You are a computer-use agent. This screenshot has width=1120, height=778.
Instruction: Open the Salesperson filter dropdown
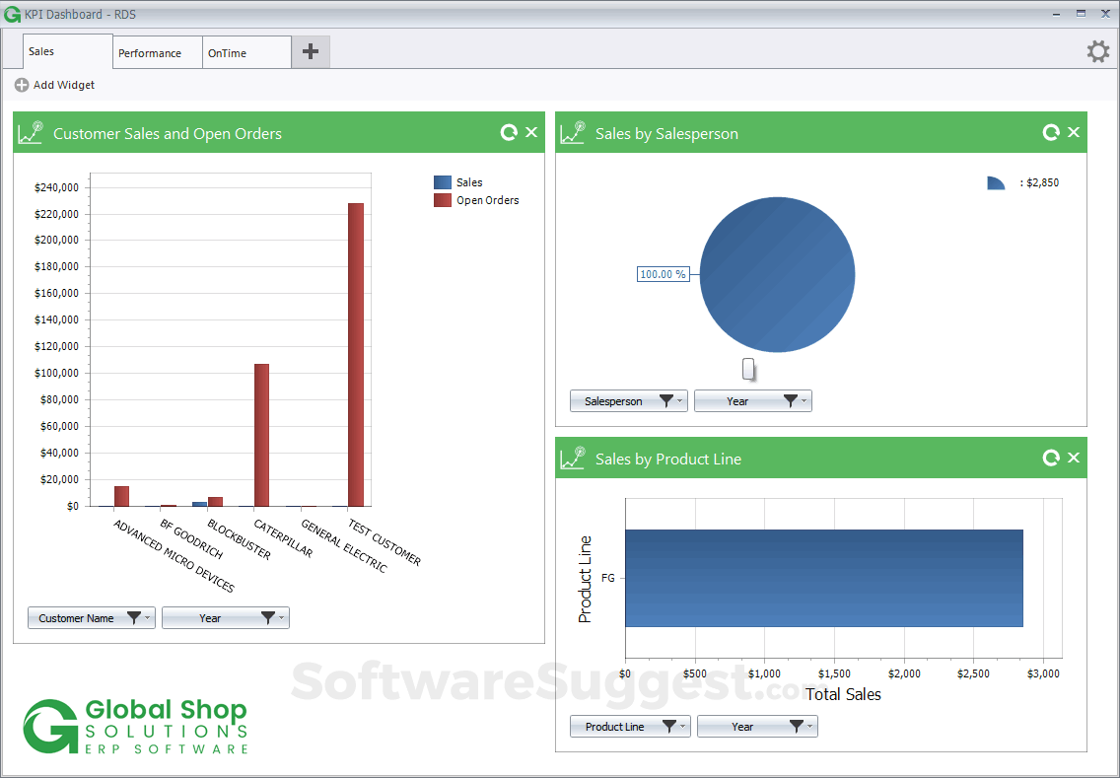[x=628, y=400]
